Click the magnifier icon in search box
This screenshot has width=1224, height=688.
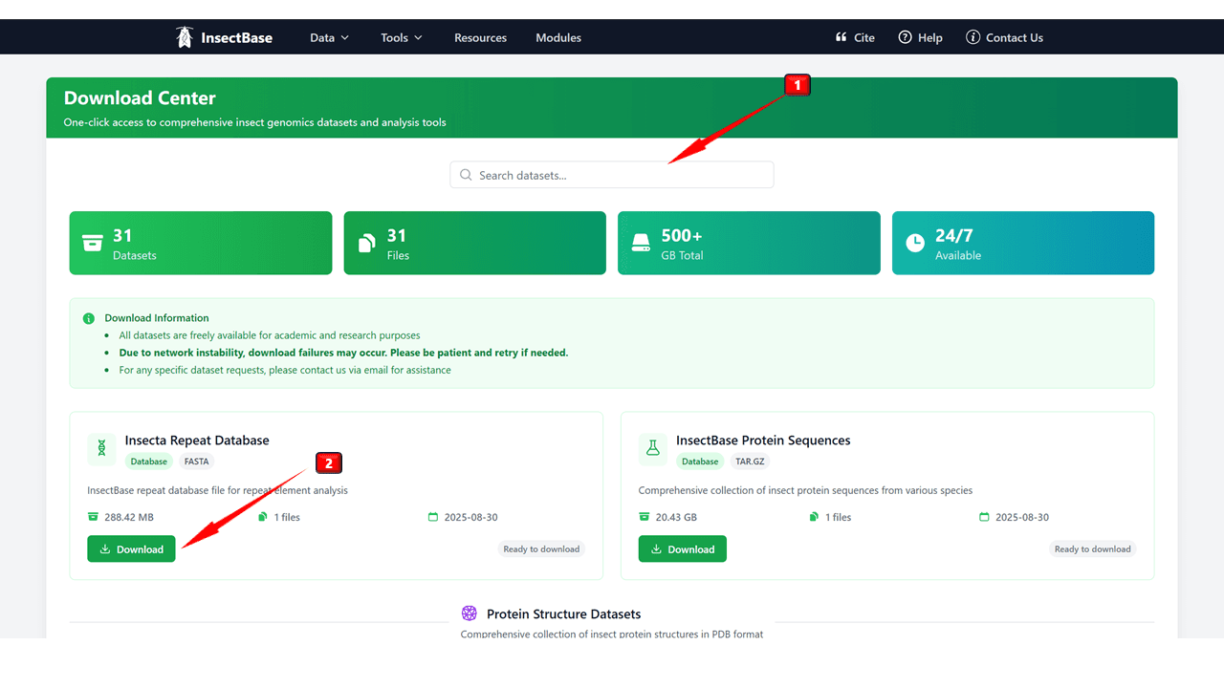(x=466, y=175)
